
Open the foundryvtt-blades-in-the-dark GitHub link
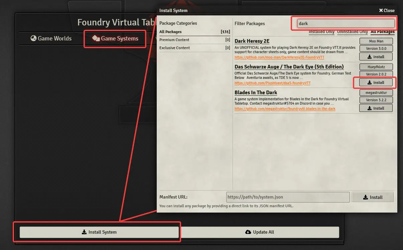[x=285, y=109]
